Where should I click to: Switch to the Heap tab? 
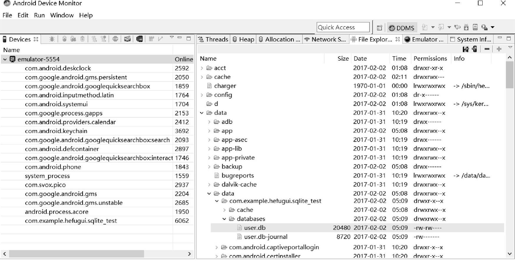[243, 39]
